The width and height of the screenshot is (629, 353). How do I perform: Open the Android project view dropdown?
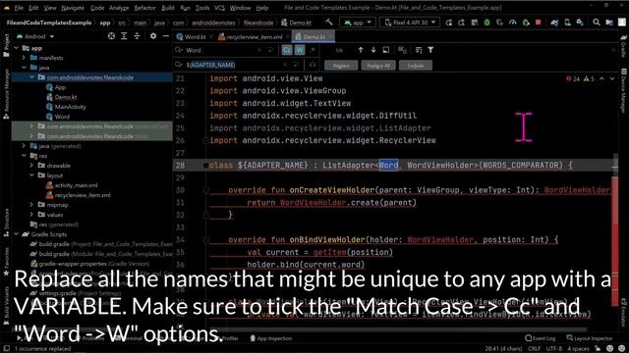point(35,36)
